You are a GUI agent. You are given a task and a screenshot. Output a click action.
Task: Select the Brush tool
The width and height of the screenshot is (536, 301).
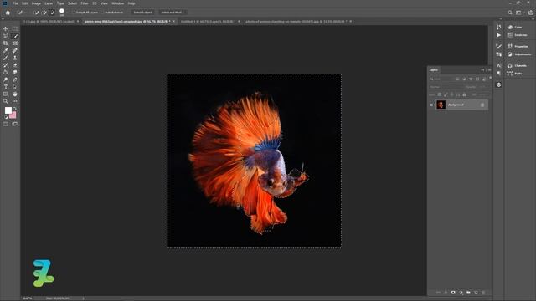(6, 58)
